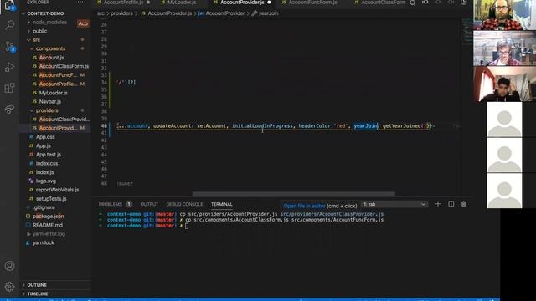Screen dimensions: 536x301
Task: Open AccountClassProvid... file in providers
Action: 64,120
